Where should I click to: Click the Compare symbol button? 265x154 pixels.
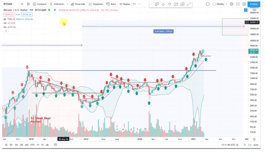pos(40,4)
